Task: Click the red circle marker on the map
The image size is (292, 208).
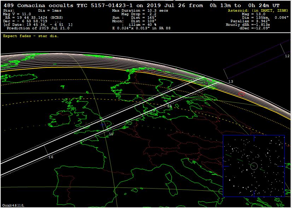Action: [x=241, y=94]
